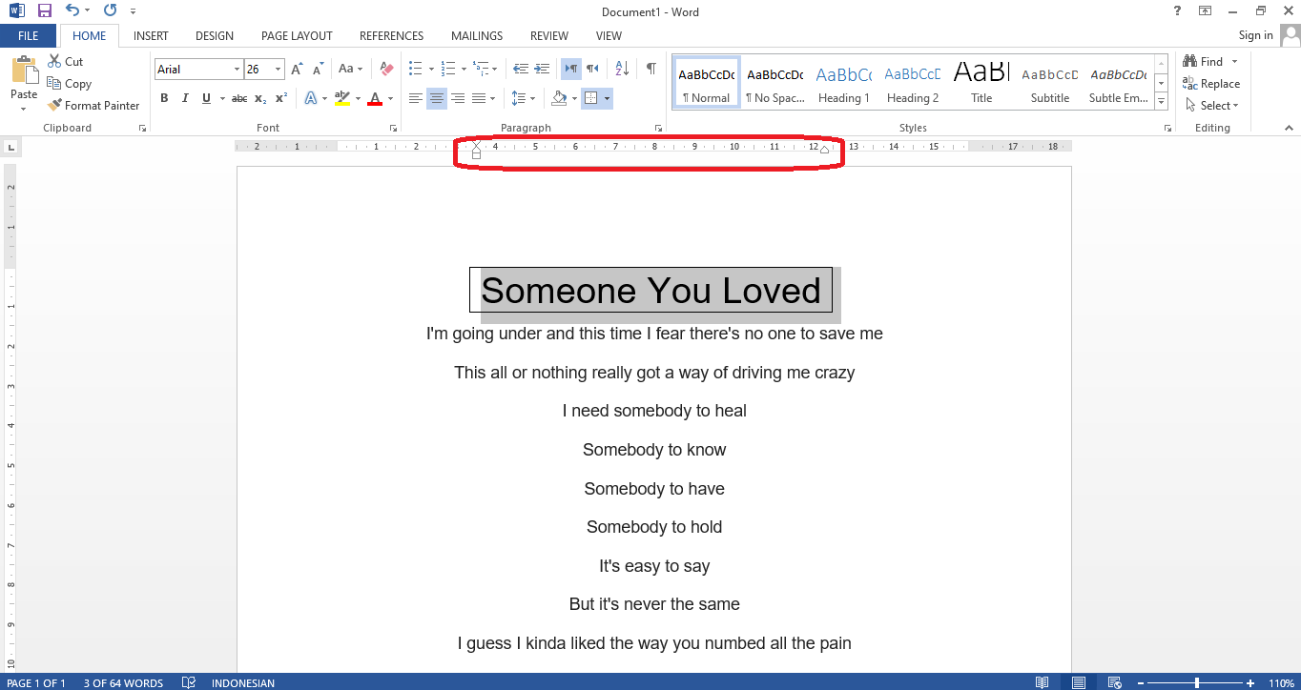The image size is (1301, 690).
Task: Click the tab stop selector beside the ruler
Action: [10, 147]
